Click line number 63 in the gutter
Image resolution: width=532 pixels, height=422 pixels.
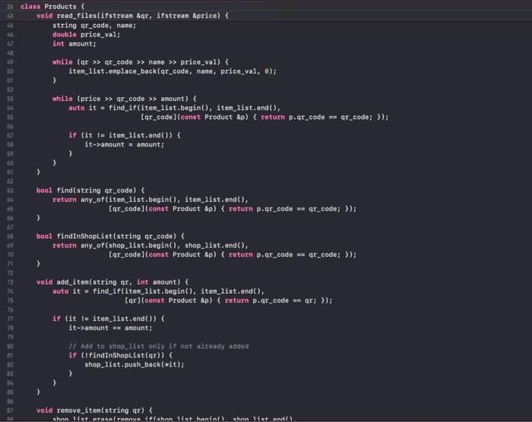pos(10,191)
